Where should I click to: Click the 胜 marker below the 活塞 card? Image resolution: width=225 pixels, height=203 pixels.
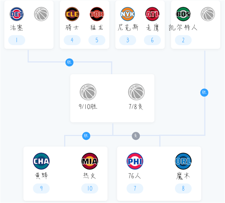tap(69, 62)
